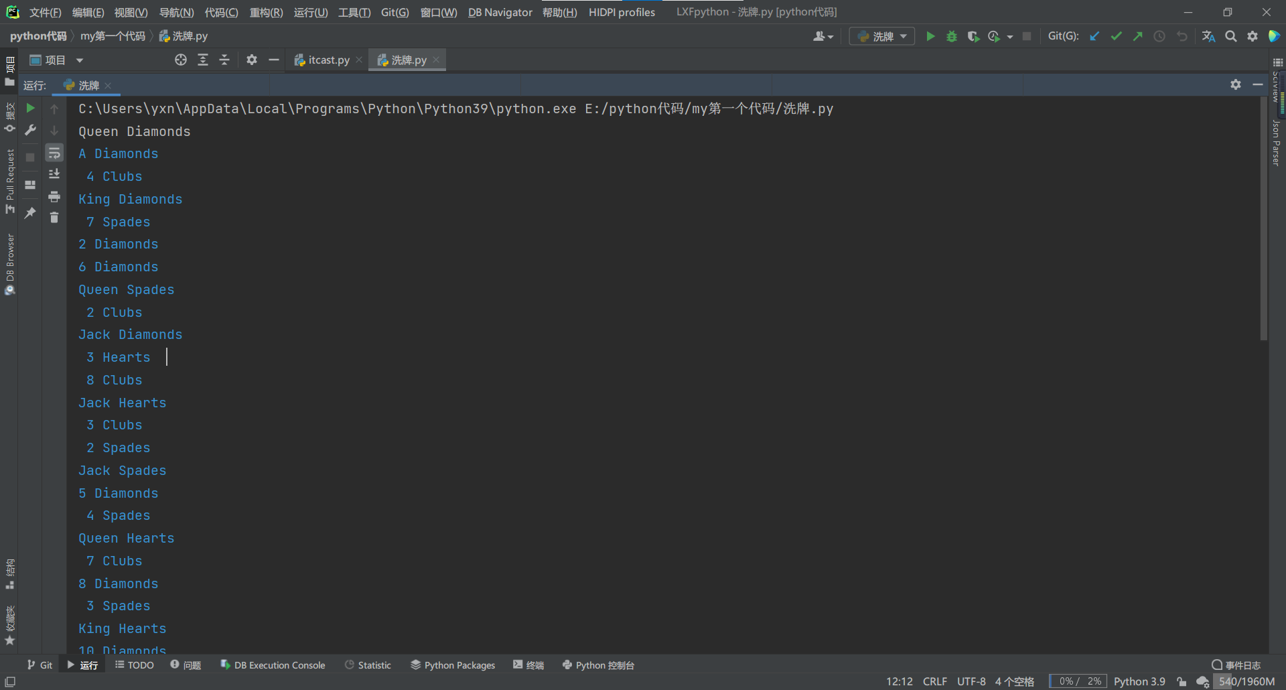Viewport: 1286px width, 690px height.
Task: Click the run console vertical scrollbar
Action: 1264,218
